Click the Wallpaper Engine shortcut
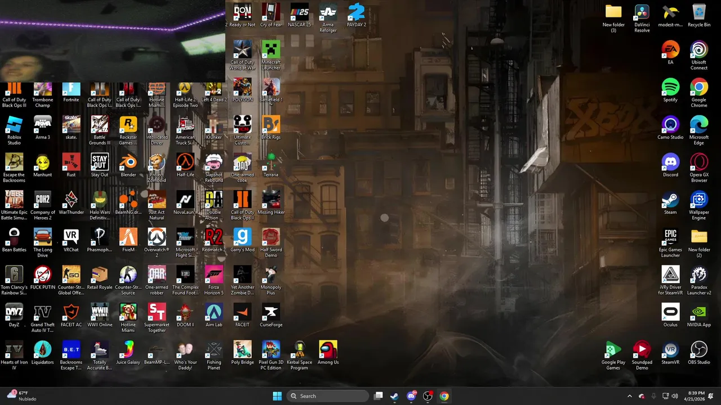The image size is (721, 405). [699, 205]
